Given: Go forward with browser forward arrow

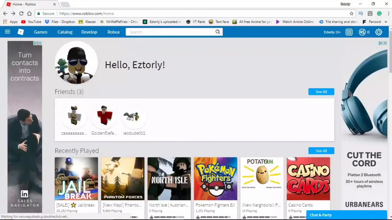Looking at the screenshot, I should (13, 13).
